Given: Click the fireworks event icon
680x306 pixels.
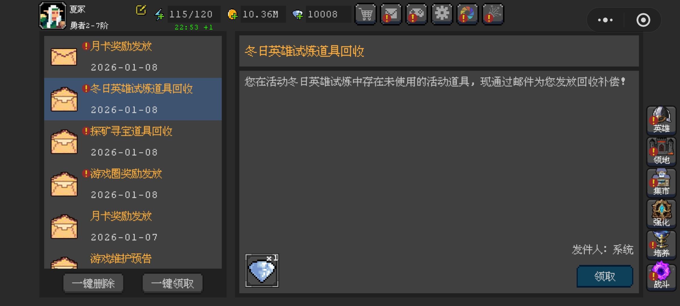Looking at the screenshot, I should click(x=493, y=14).
